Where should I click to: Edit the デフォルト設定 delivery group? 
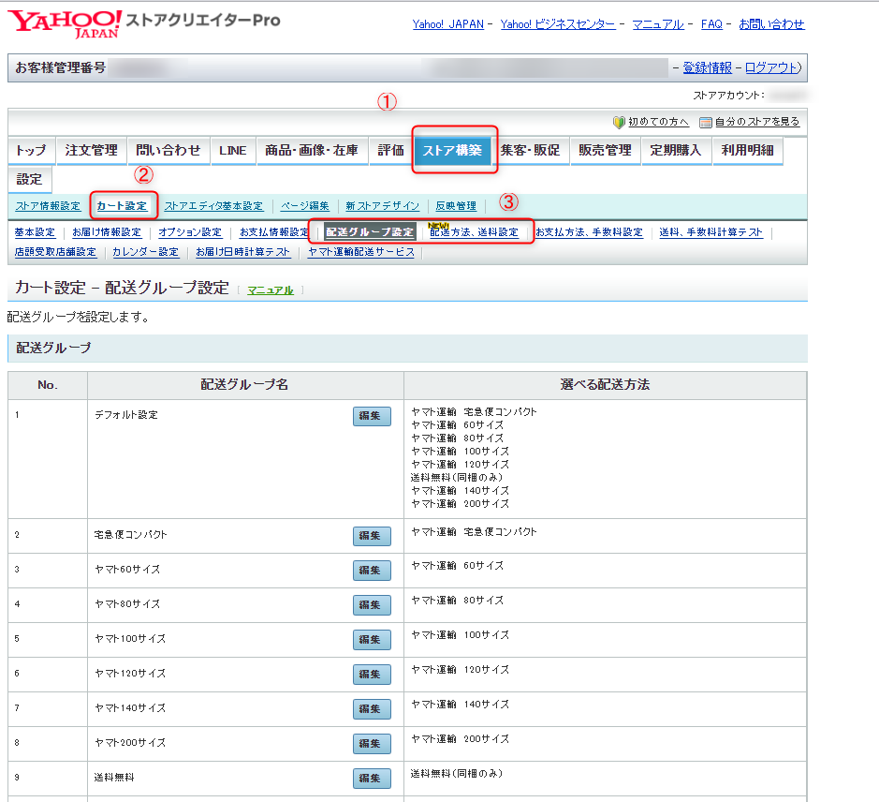(372, 416)
